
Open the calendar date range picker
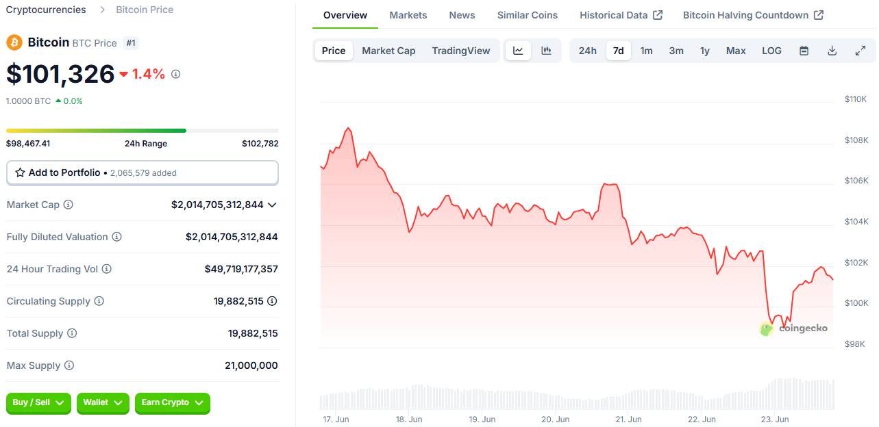coord(804,51)
